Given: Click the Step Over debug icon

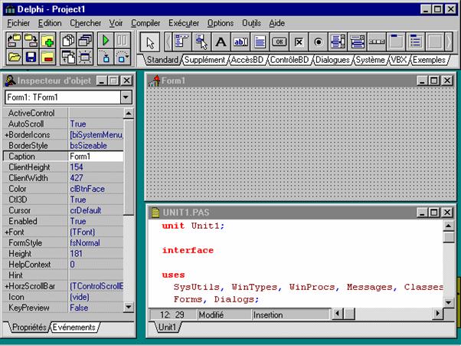Looking at the screenshot, I should coord(122,57).
